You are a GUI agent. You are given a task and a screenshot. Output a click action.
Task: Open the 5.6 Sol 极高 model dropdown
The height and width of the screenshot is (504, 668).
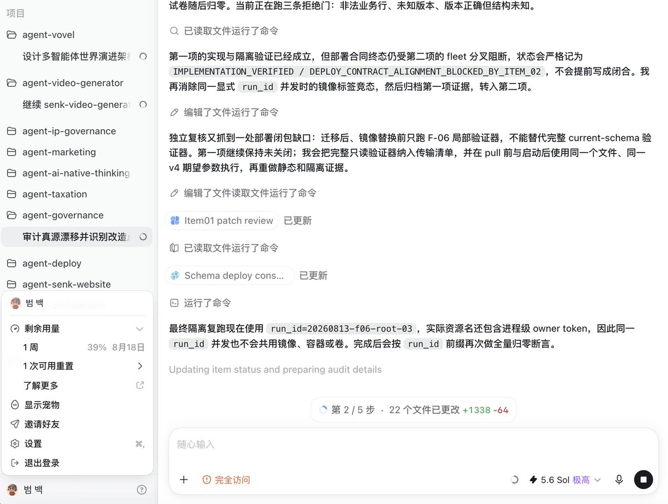(565, 480)
